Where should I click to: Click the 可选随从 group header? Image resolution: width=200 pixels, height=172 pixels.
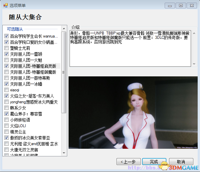(15, 29)
